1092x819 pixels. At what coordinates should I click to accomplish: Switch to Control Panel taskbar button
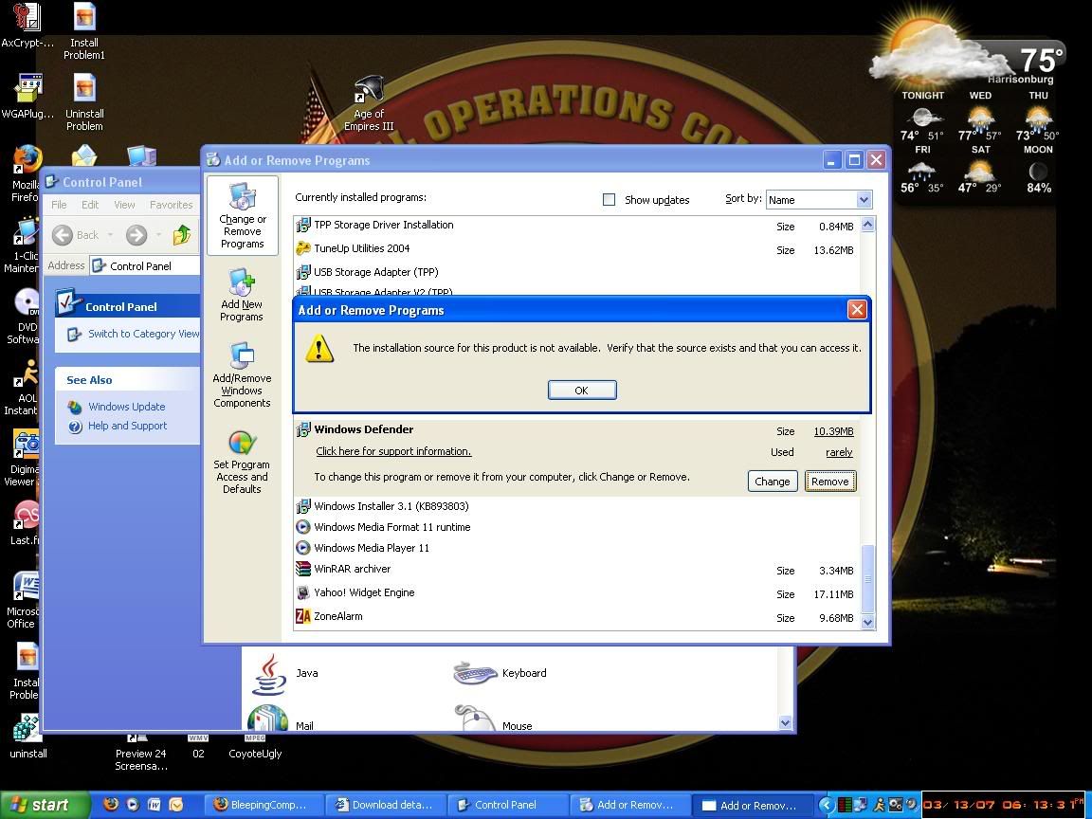[x=509, y=805]
